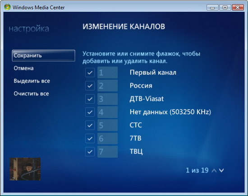Select the ДТВ-Viasat channel name
The width and height of the screenshot is (248, 196).
(x=147, y=99)
